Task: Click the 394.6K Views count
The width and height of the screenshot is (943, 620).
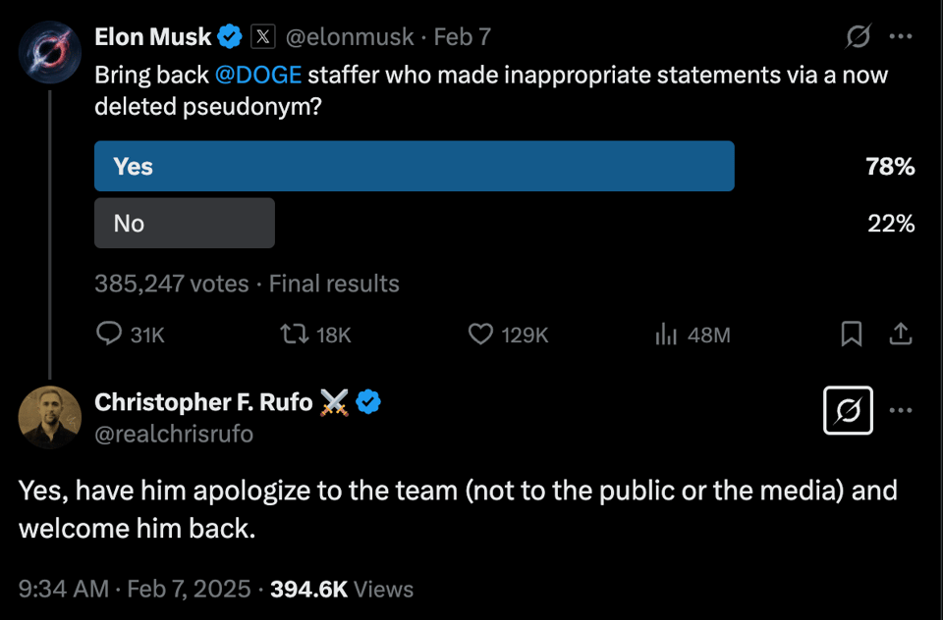Action: pyautogui.click(x=341, y=589)
